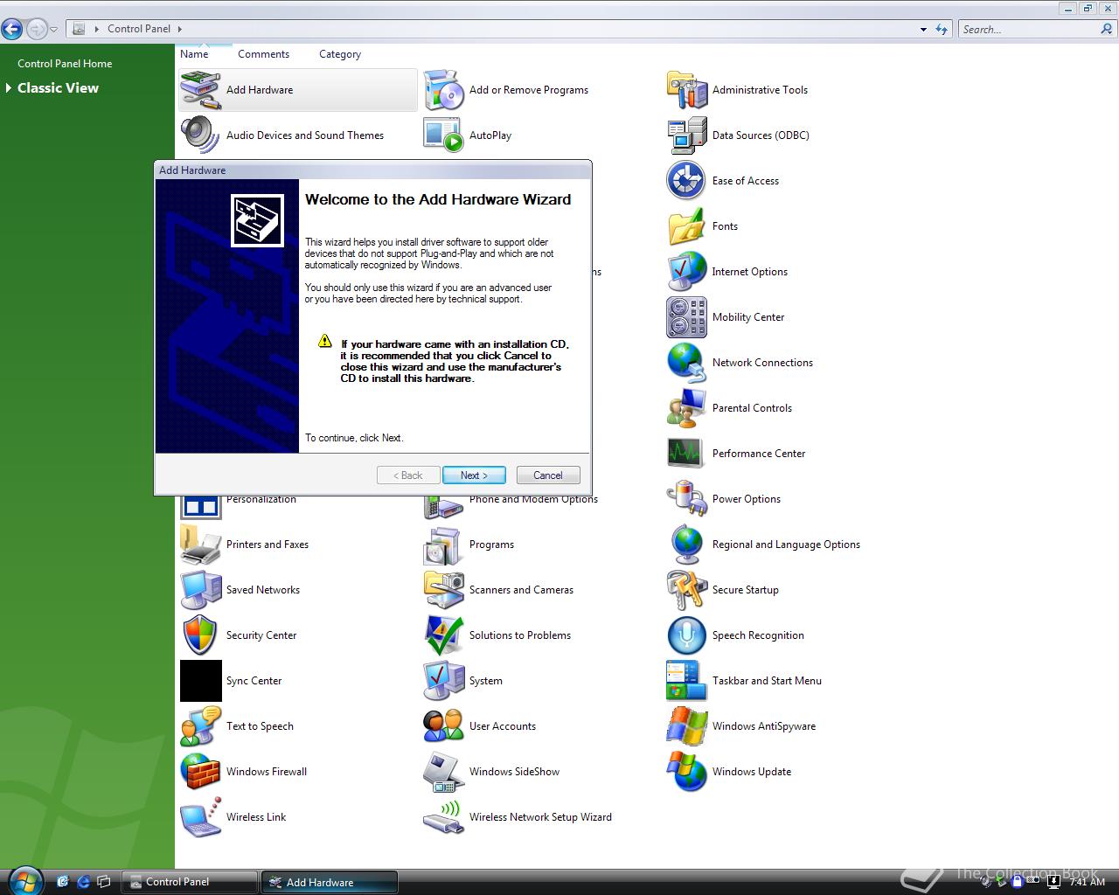This screenshot has height=895, width=1119.
Task: Open the Data Sources (ODBC) icon
Action: (x=686, y=135)
